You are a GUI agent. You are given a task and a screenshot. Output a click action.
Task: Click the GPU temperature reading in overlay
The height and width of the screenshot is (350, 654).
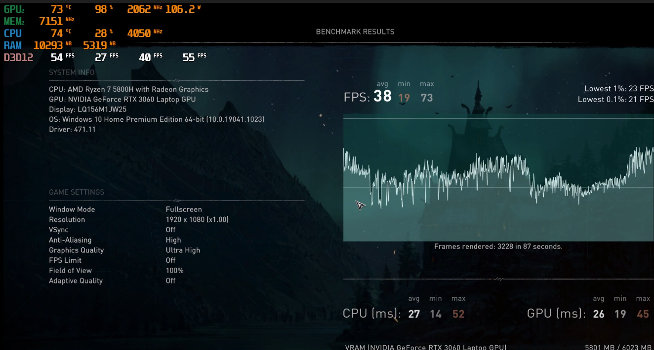[57, 9]
